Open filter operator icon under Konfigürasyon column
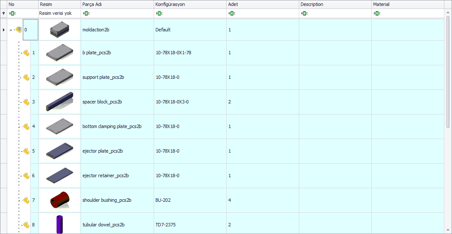 click(x=159, y=13)
